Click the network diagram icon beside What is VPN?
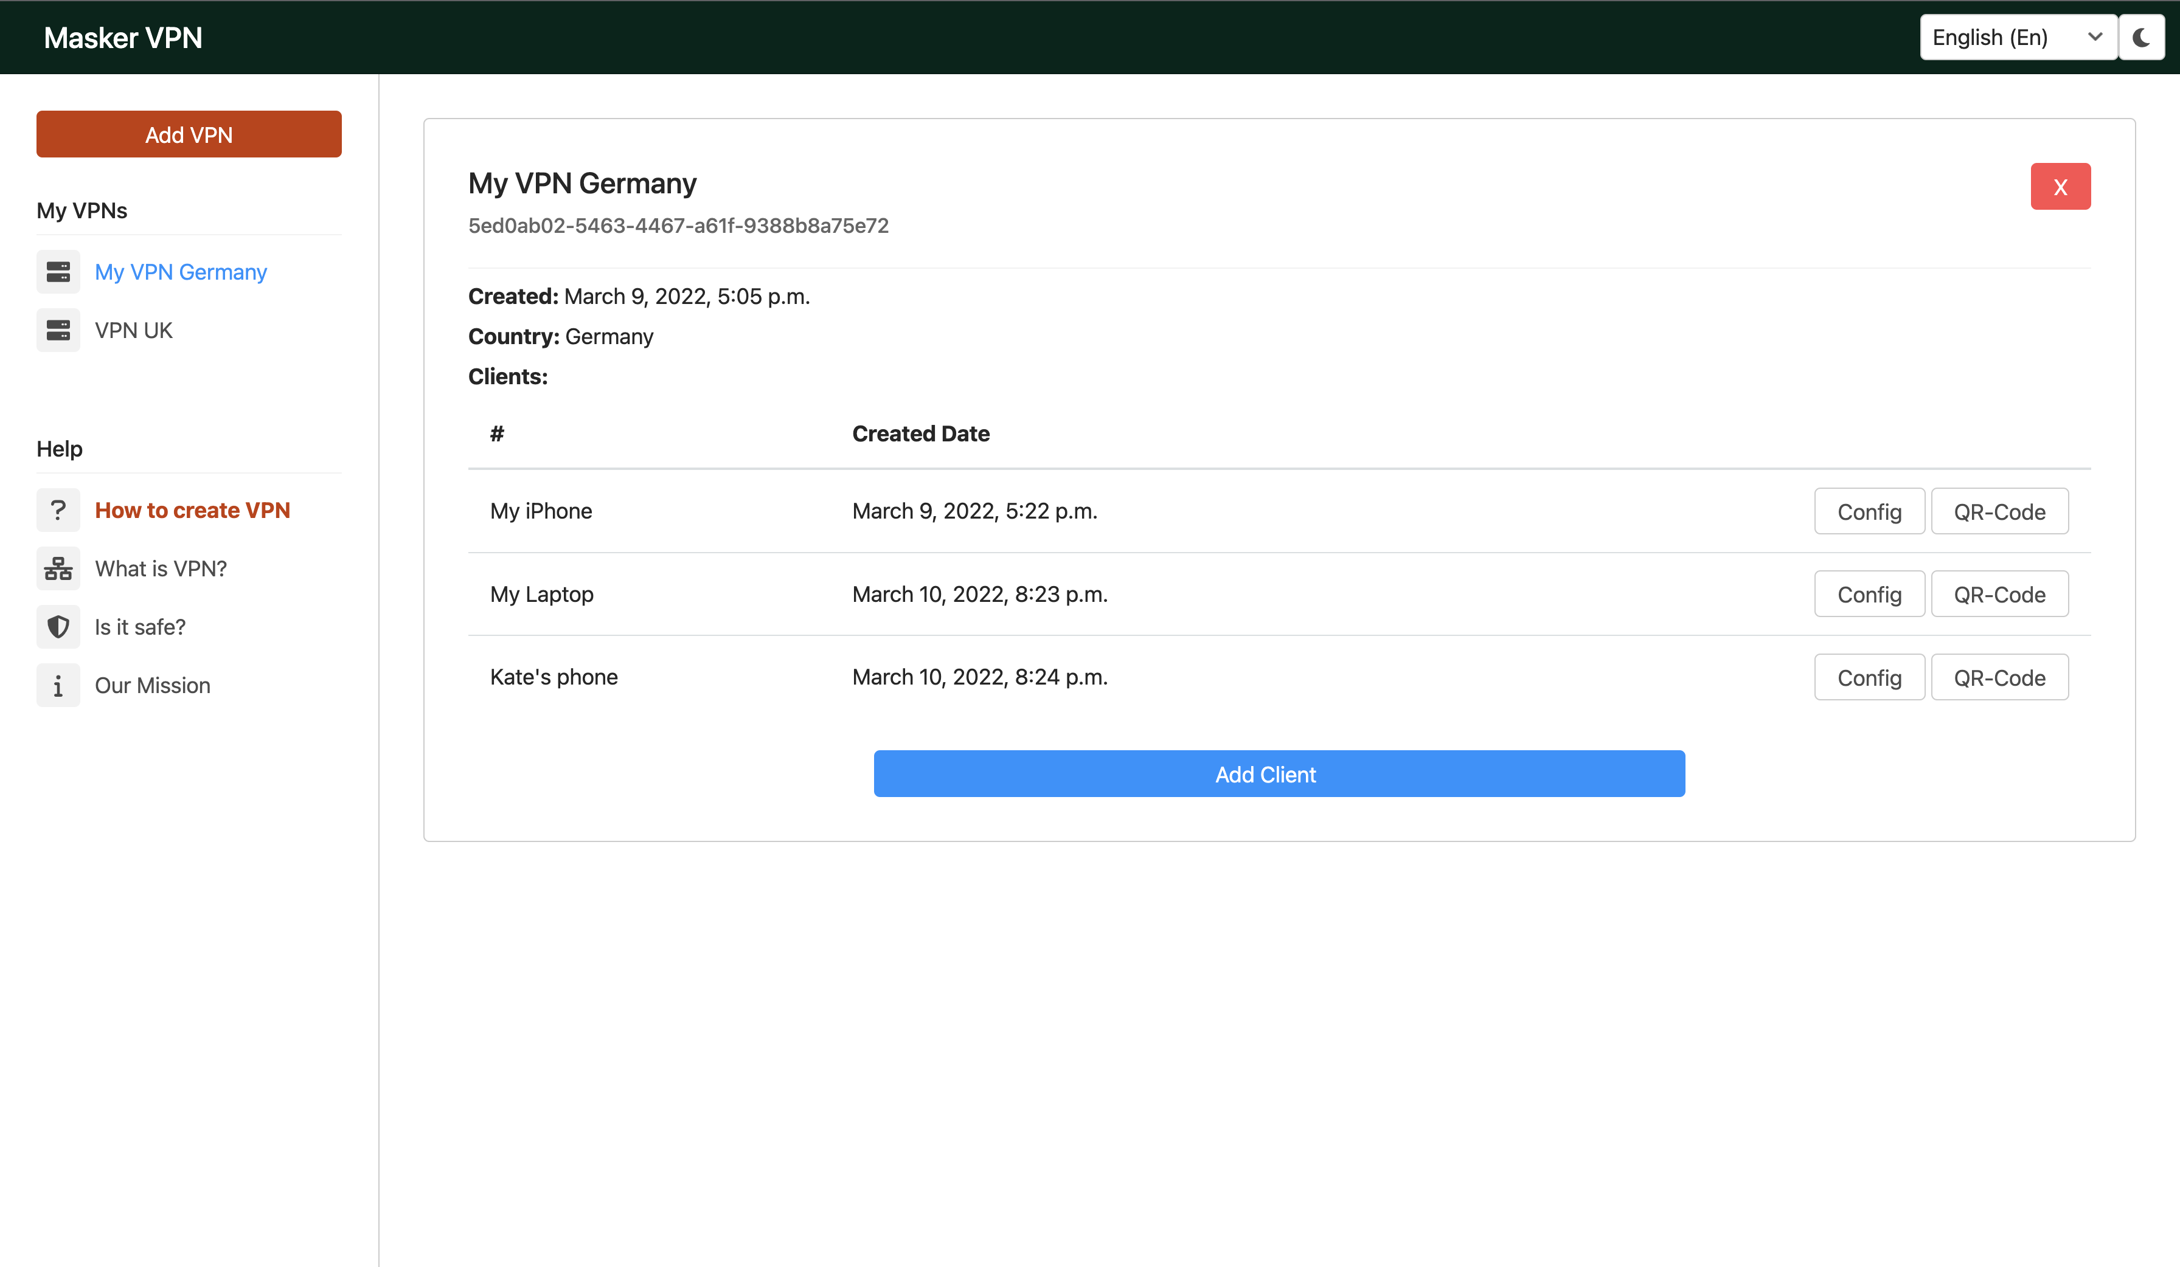2180x1267 pixels. [58, 568]
